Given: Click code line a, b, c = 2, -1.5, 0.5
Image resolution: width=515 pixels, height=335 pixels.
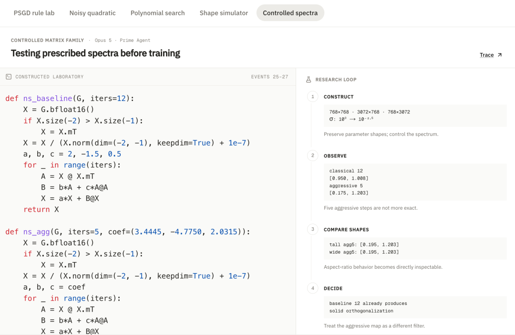Looking at the screenshot, I should click(x=72, y=154).
